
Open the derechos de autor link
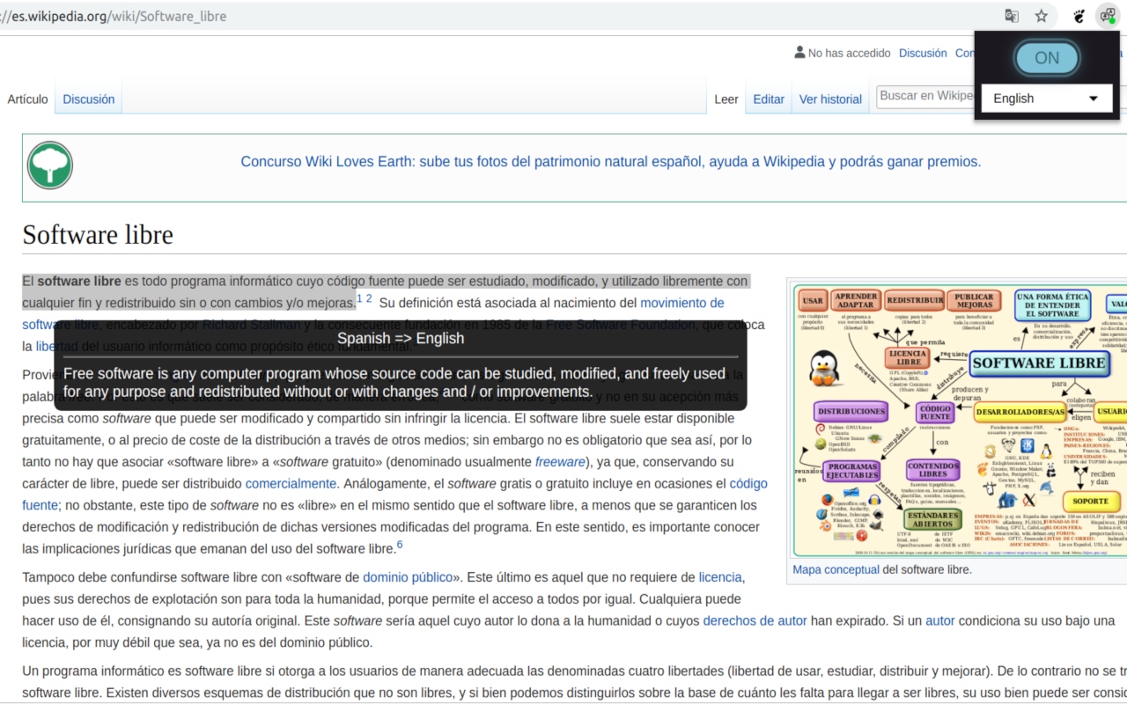pyautogui.click(x=755, y=620)
